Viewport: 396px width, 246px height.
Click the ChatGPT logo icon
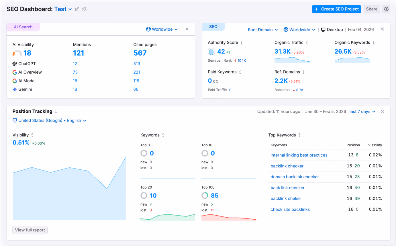pos(15,64)
